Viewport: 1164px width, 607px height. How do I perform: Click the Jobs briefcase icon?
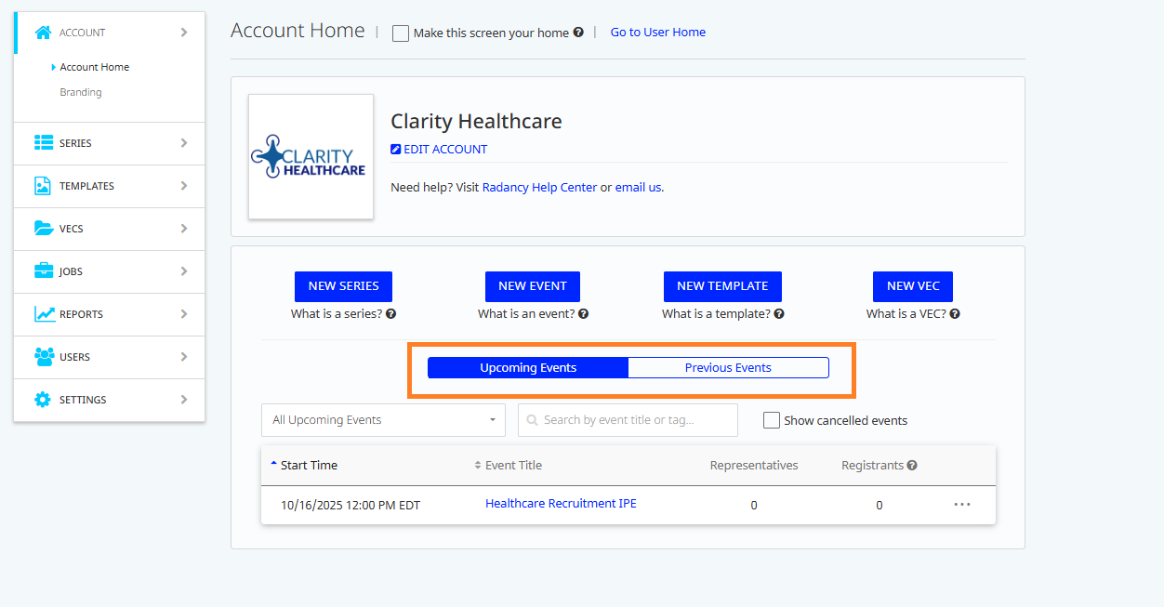[x=44, y=271]
